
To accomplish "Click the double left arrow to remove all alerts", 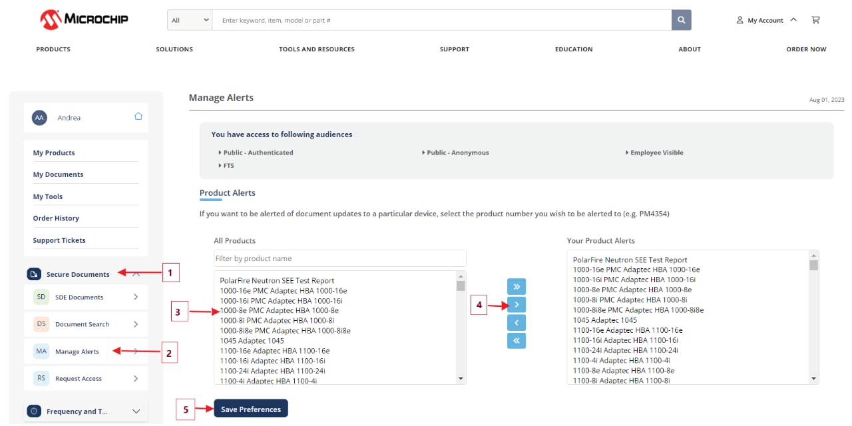I will pos(516,340).
